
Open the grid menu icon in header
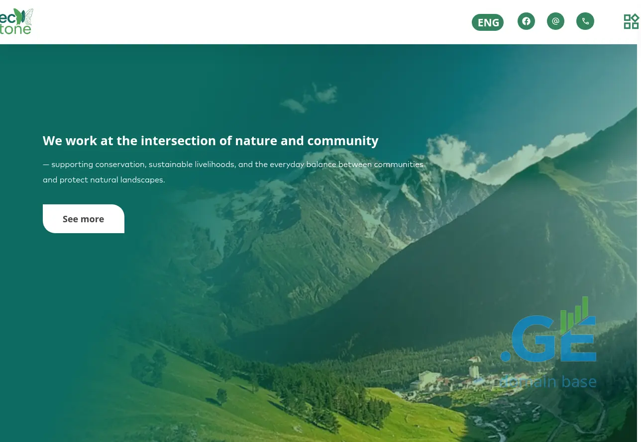coord(631,21)
